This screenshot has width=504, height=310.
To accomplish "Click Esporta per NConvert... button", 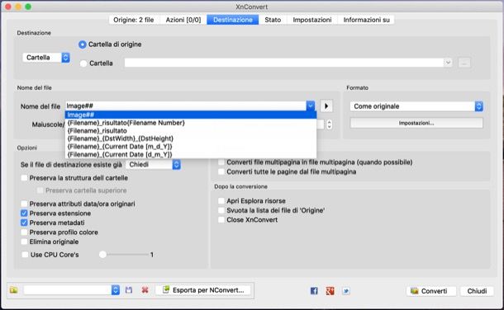I will click(x=203, y=290).
